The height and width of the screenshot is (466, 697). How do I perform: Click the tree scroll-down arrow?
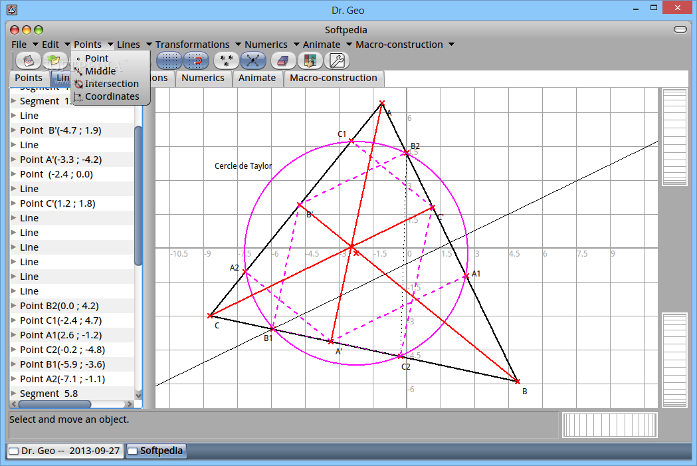(x=138, y=396)
